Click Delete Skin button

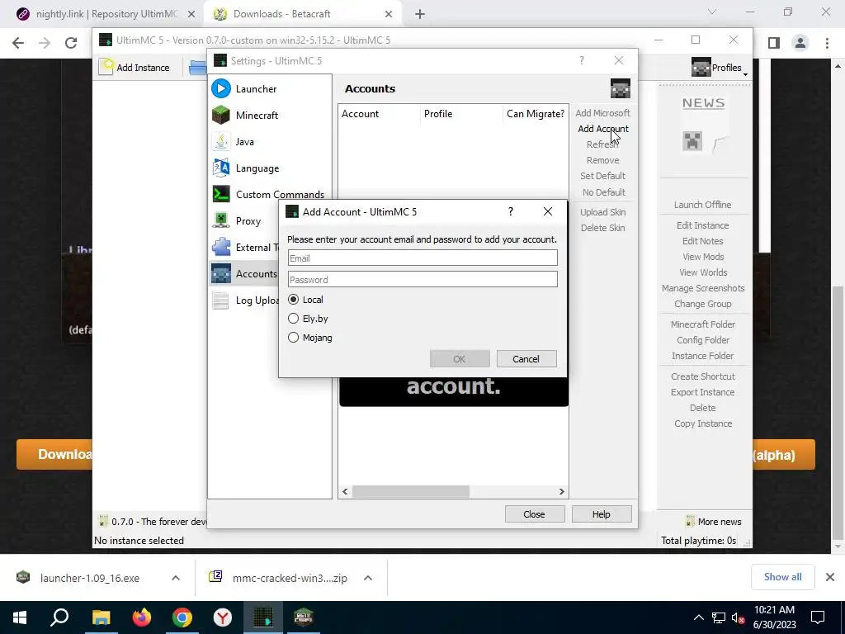tap(602, 228)
